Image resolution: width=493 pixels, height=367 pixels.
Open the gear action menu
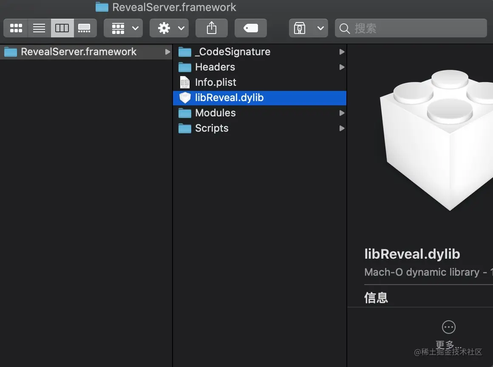point(169,28)
